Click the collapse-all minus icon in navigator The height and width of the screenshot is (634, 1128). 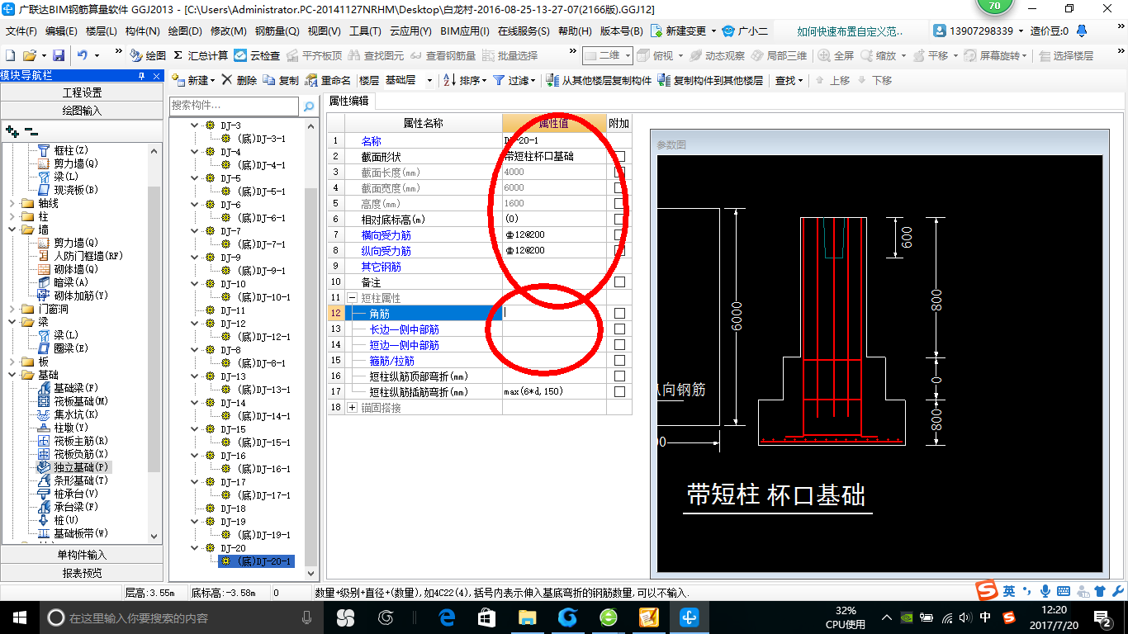(x=31, y=130)
